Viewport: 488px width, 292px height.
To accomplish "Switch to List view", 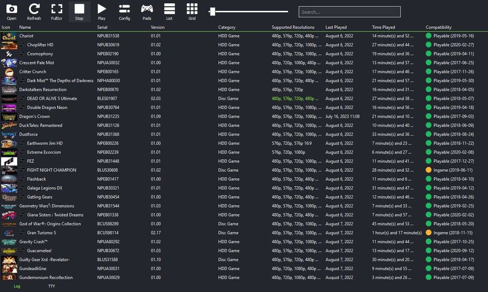I will click(x=169, y=12).
